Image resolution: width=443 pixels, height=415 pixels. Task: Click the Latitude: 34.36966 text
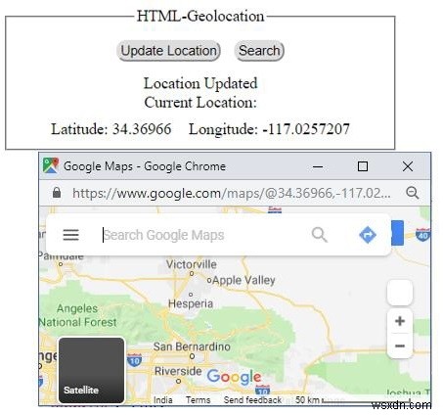click(111, 129)
